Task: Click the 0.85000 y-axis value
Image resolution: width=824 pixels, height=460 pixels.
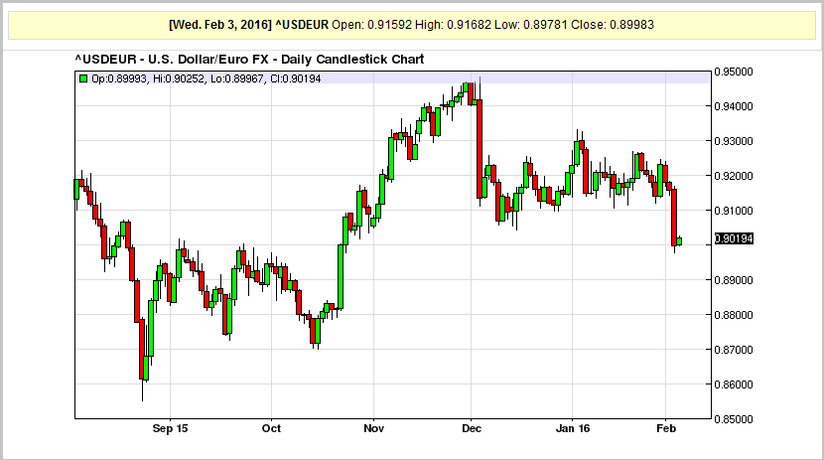Action: point(734,419)
